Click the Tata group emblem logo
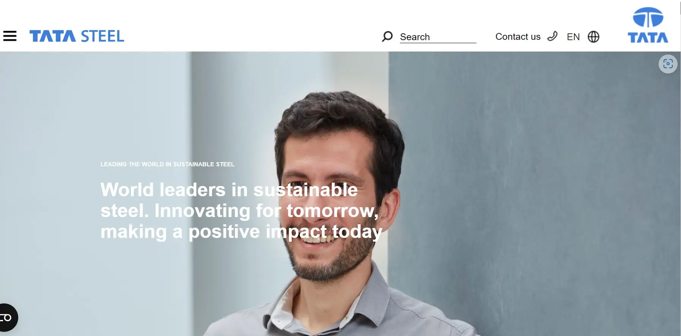The image size is (681, 336). tap(648, 17)
